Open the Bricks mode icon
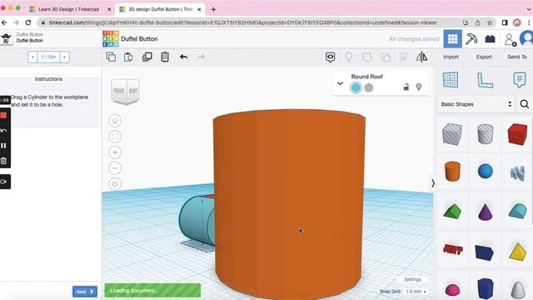This screenshot has height=300, width=533. coord(490,39)
